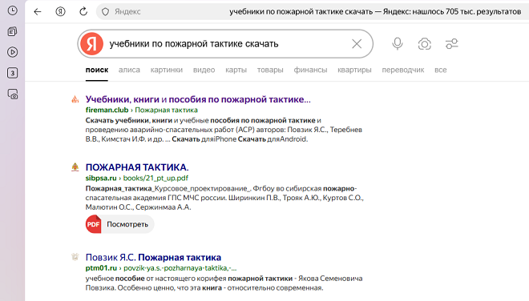Open result Учебники, книги и пособия по пожарной тактике
This screenshot has height=301, width=529.
[x=198, y=99]
